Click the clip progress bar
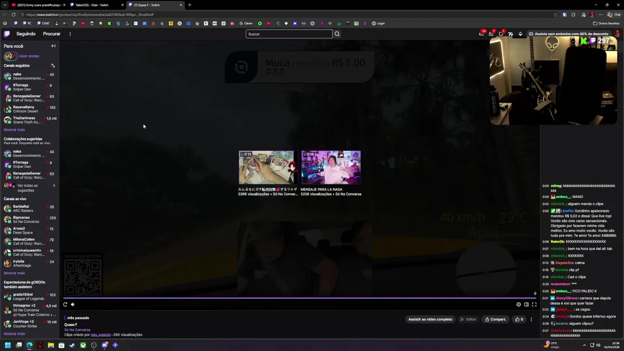 click(x=300, y=298)
